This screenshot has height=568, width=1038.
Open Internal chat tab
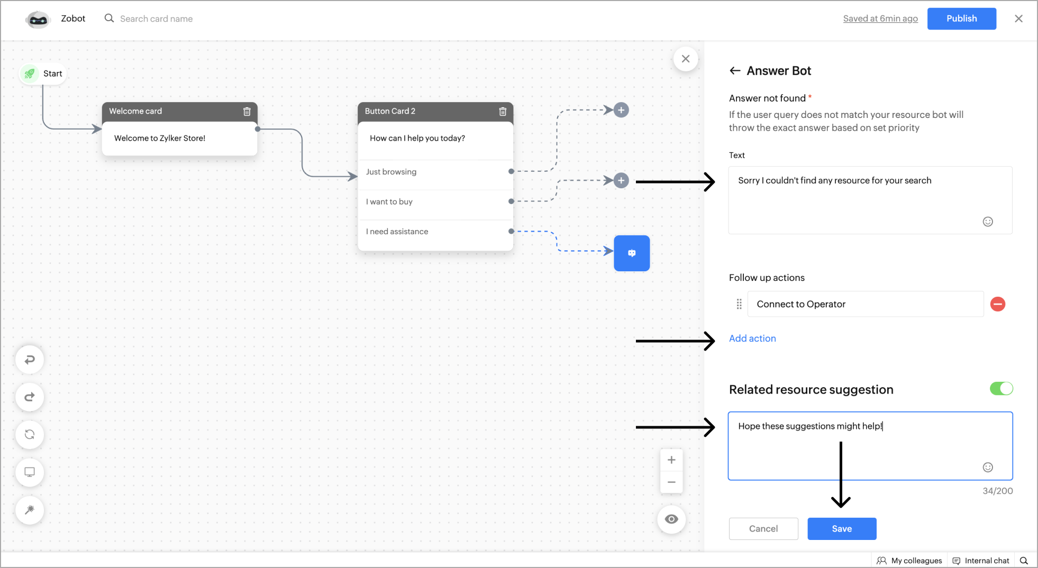tap(981, 561)
